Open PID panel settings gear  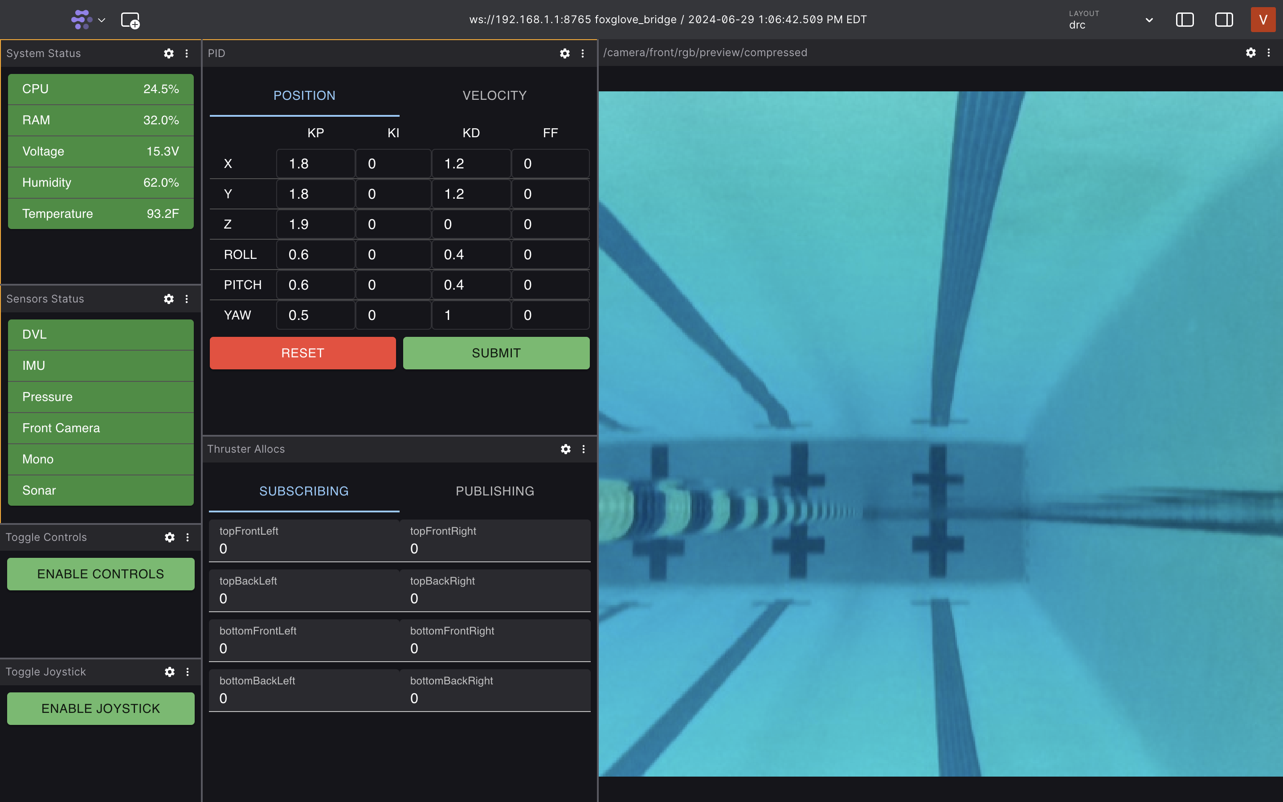pyautogui.click(x=564, y=53)
